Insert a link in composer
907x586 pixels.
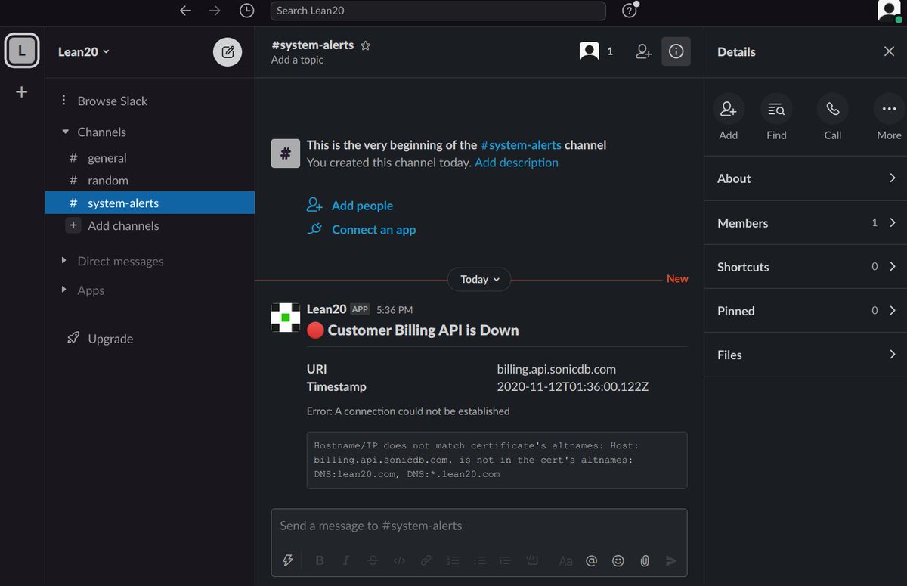(x=426, y=560)
